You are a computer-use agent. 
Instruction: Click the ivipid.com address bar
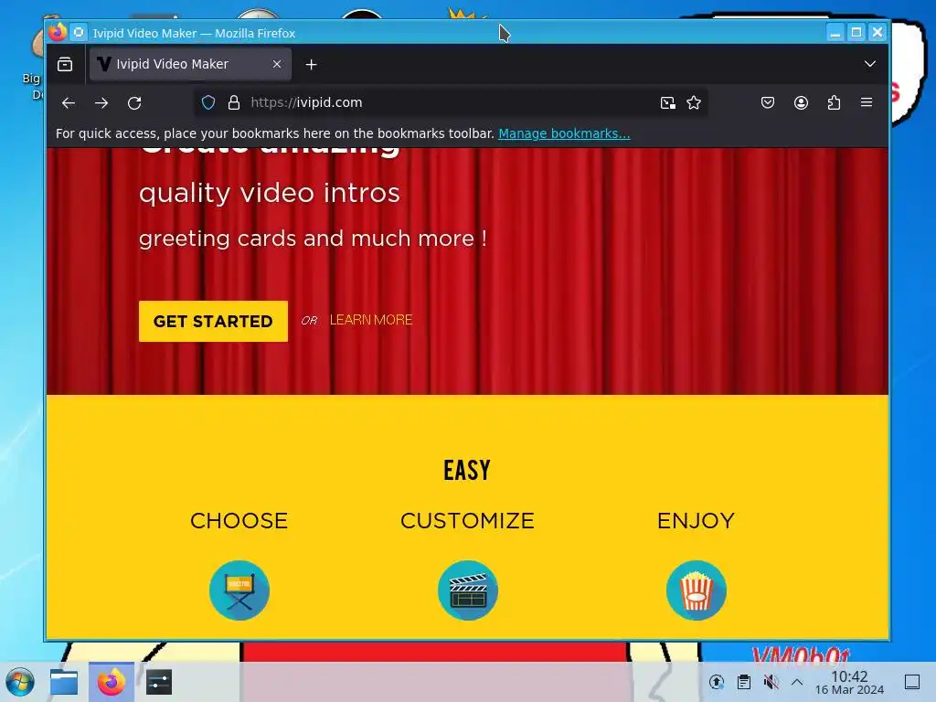(x=451, y=102)
